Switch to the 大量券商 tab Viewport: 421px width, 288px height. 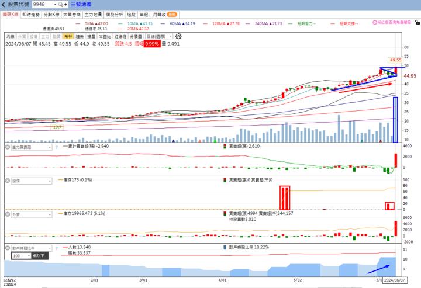coord(72,15)
